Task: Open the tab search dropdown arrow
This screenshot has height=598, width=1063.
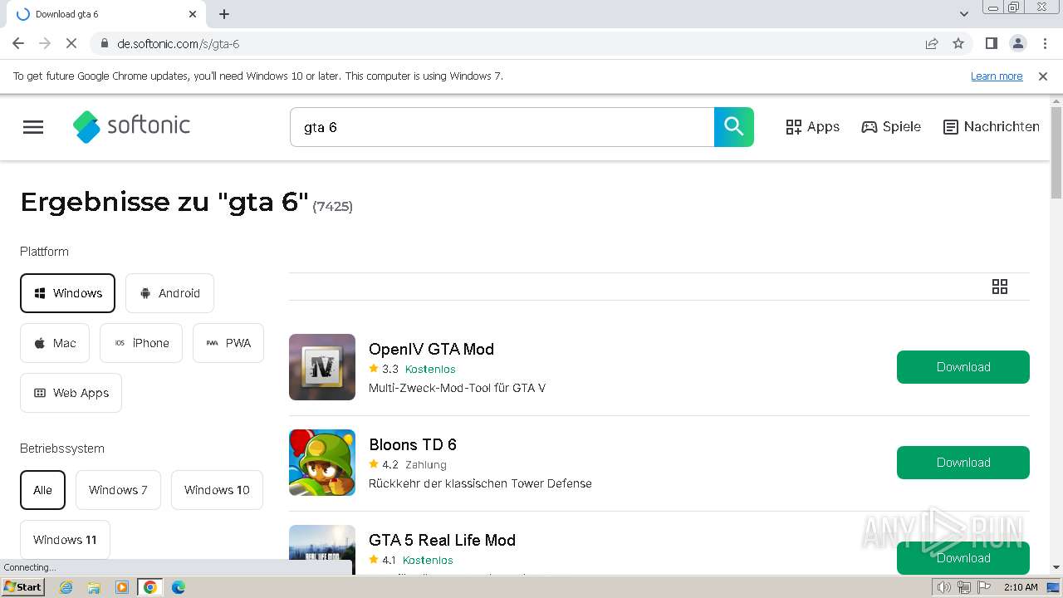Action: click(964, 14)
